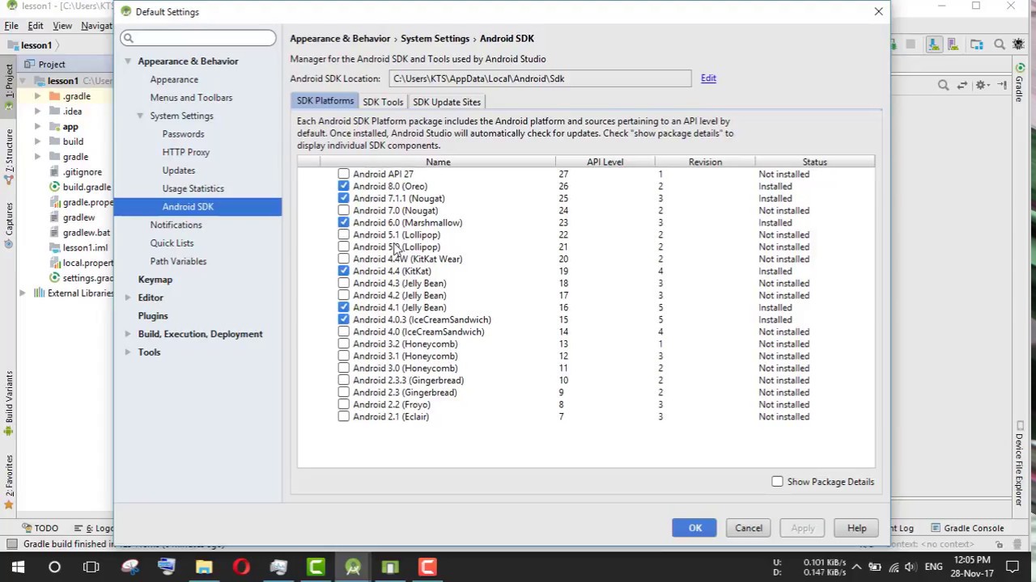Image resolution: width=1036 pixels, height=582 pixels.
Task: Select HTTP Proxy in settings tree
Action: (185, 152)
